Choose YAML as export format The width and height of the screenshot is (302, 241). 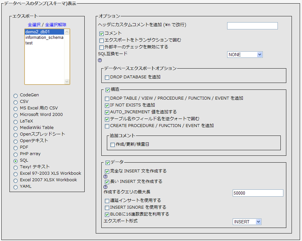point(15,187)
